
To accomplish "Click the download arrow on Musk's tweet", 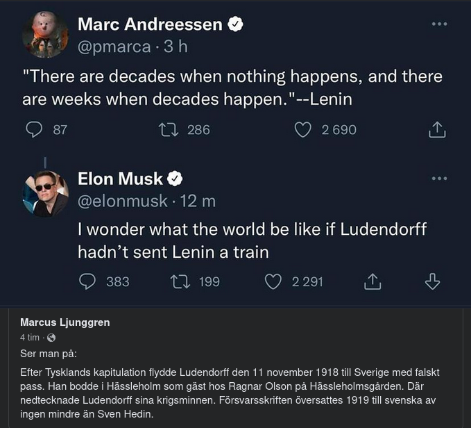I will (x=432, y=281).
